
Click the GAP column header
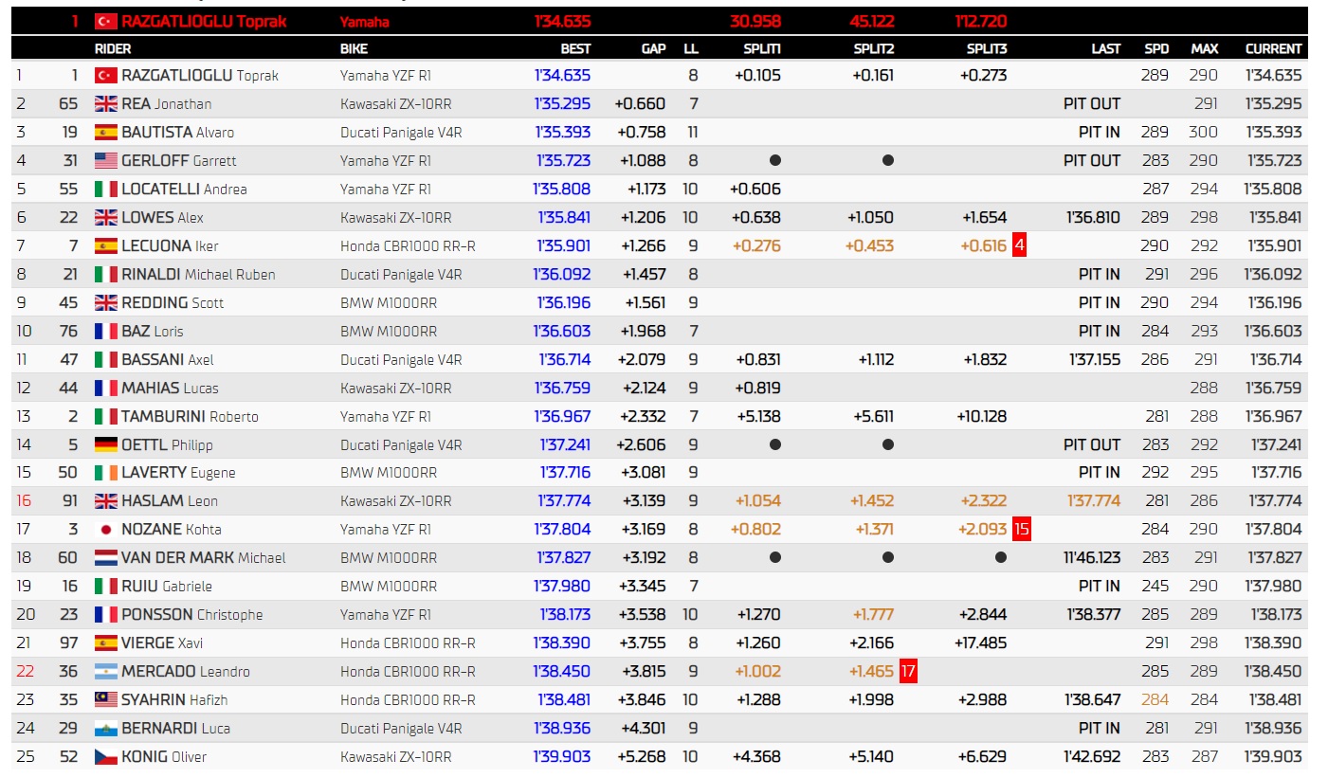pyautogui.click(x=654, y=48)
